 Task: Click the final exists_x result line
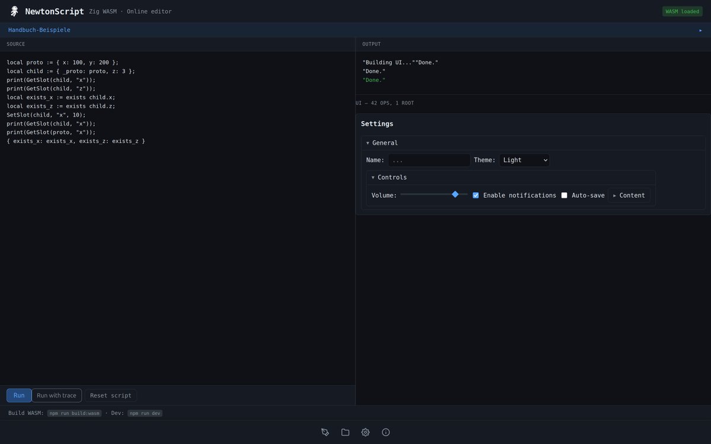[76, 141]
